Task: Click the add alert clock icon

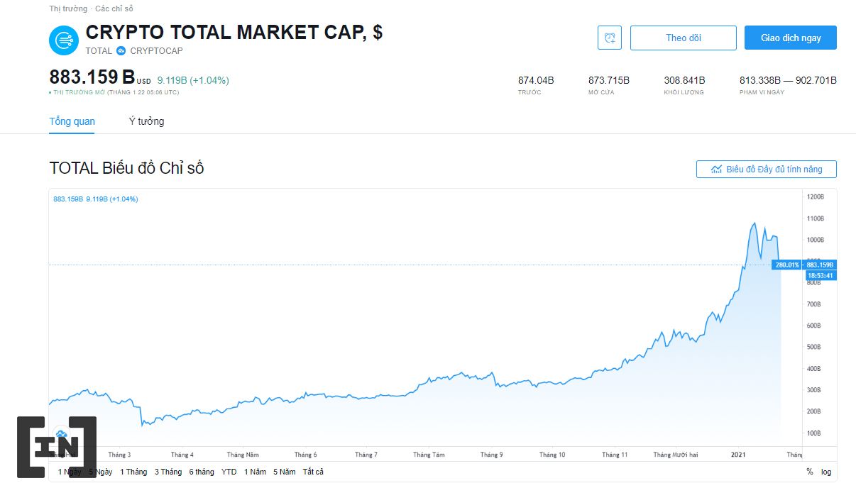Action: (x=610, y=38)
